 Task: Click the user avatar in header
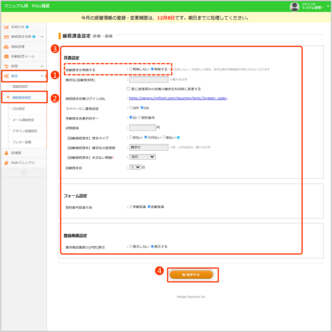tap(294, 6)
